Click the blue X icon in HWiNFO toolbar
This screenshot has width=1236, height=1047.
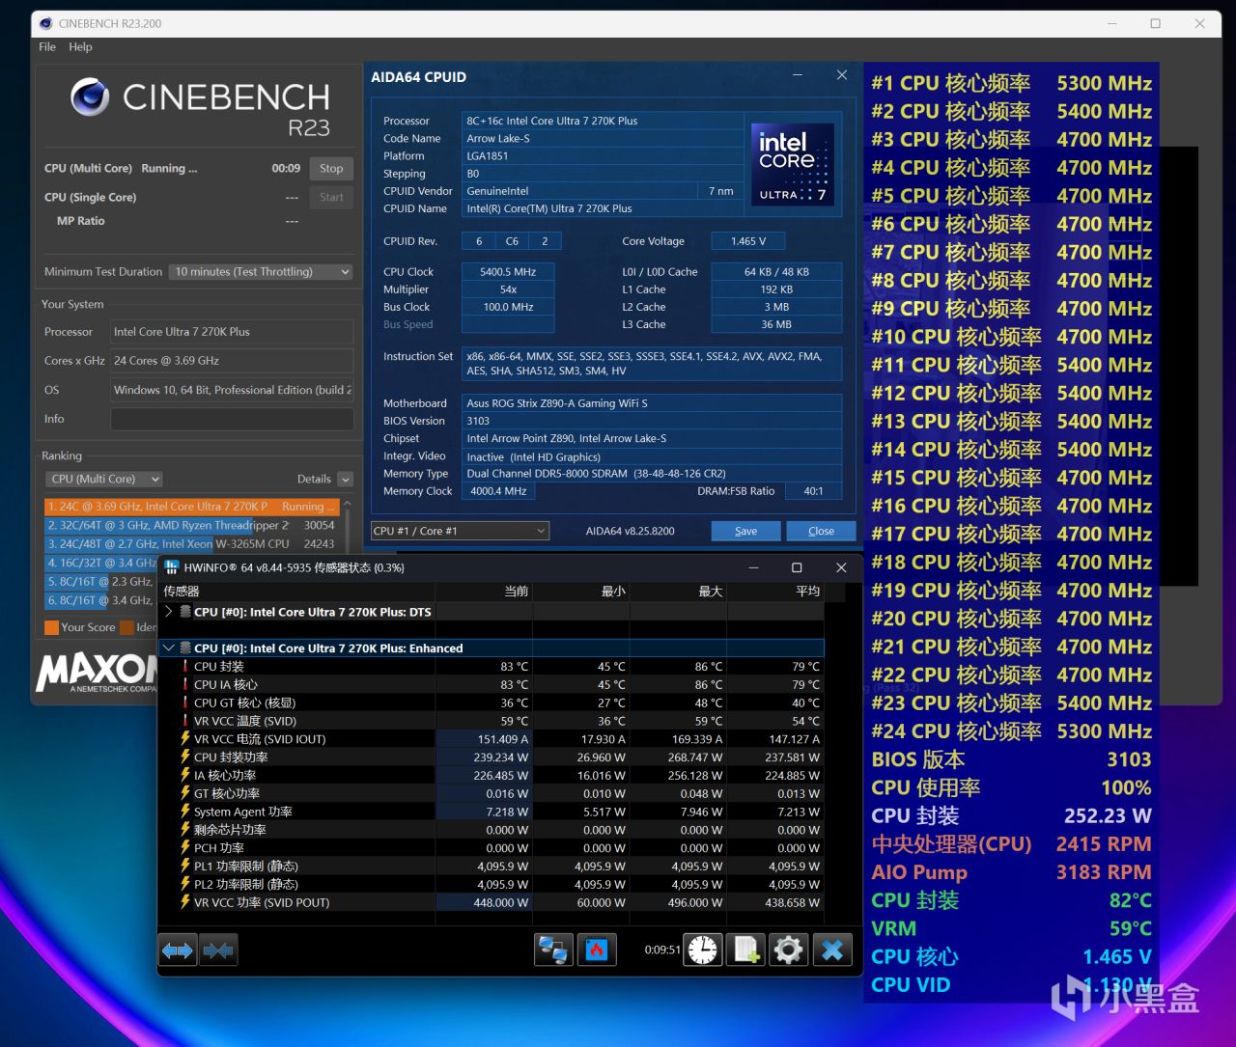(x=831, y=951)
